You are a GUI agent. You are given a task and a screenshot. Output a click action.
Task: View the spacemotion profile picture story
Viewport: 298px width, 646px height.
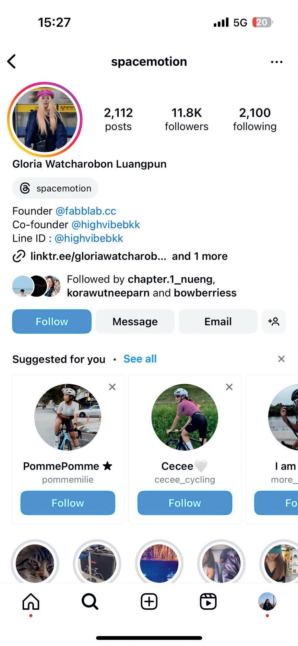point(45,120)
